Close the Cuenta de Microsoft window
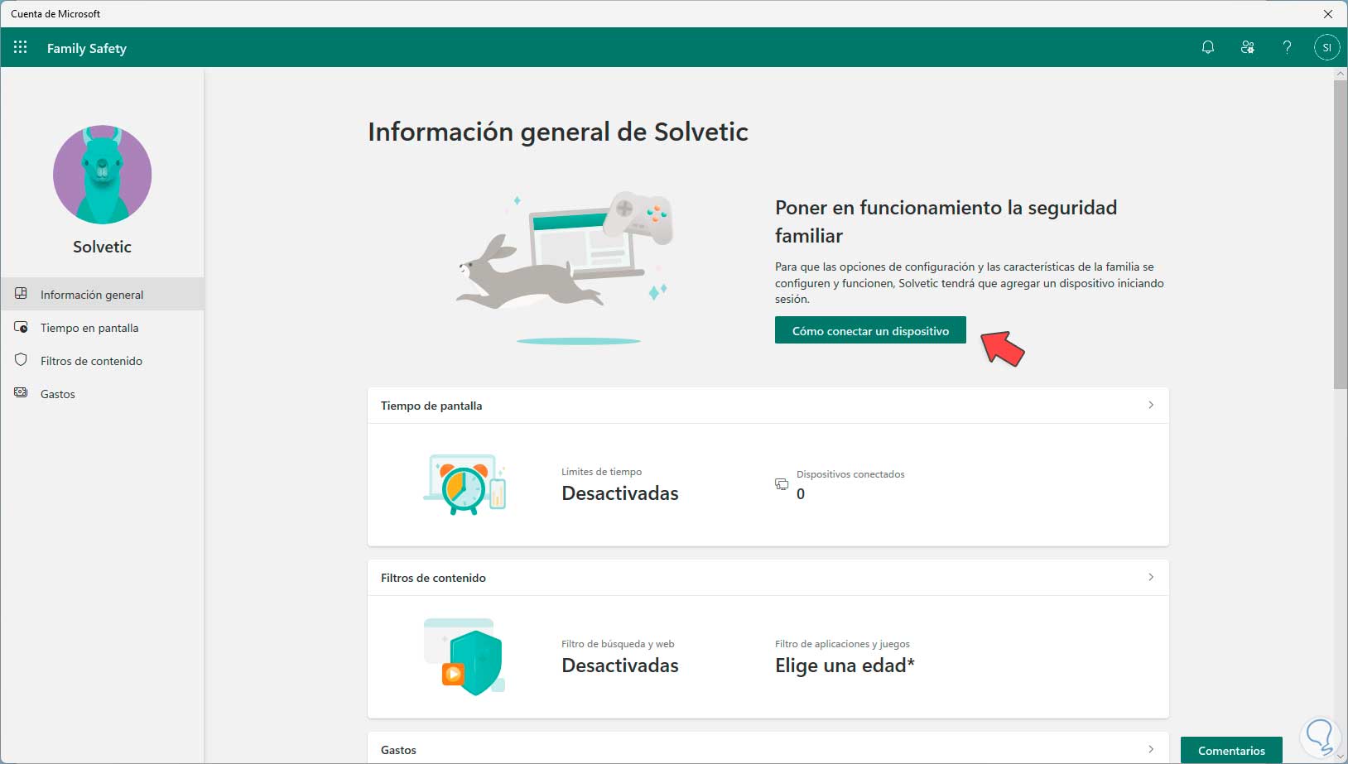 pyautogui.click(x=1328, y=14)
